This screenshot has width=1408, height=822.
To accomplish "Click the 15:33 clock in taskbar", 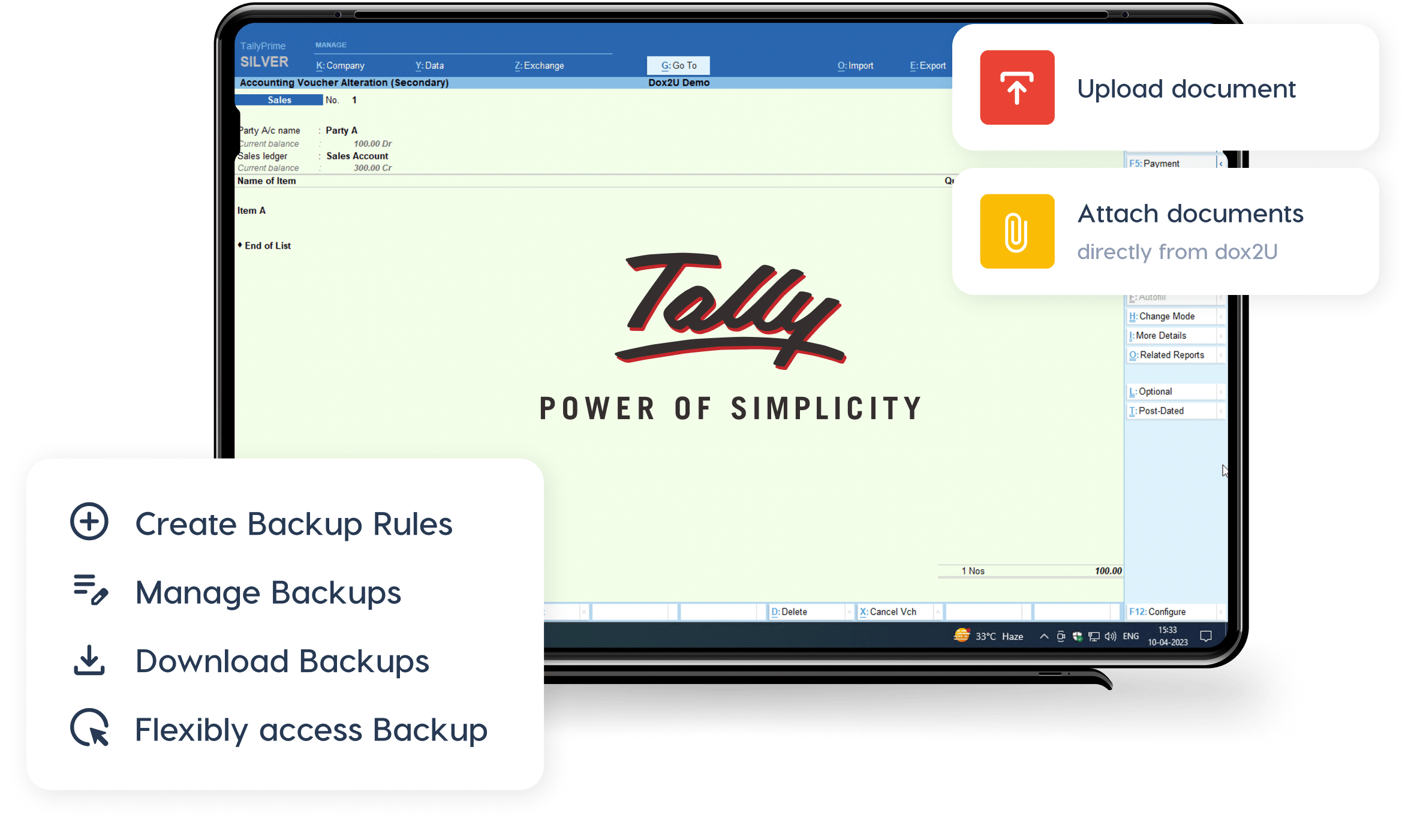I will 1168,630.
